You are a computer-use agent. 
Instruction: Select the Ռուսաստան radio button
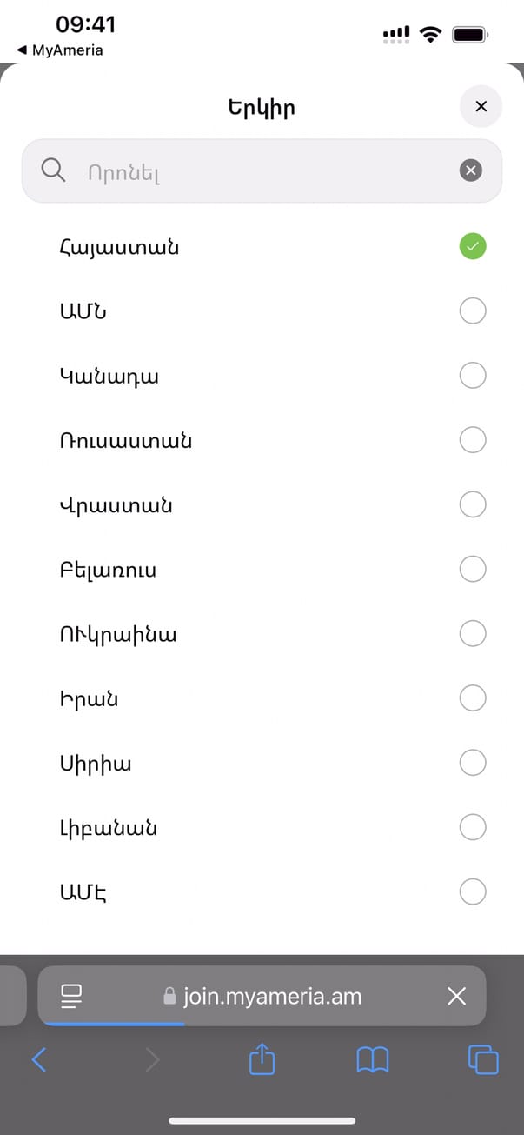pyautogui.click(x=473, y=440)
